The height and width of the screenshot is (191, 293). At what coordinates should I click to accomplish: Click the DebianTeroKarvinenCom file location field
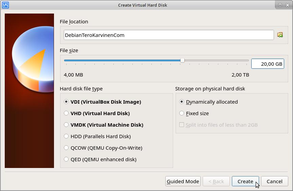click(x=168, y=35)
